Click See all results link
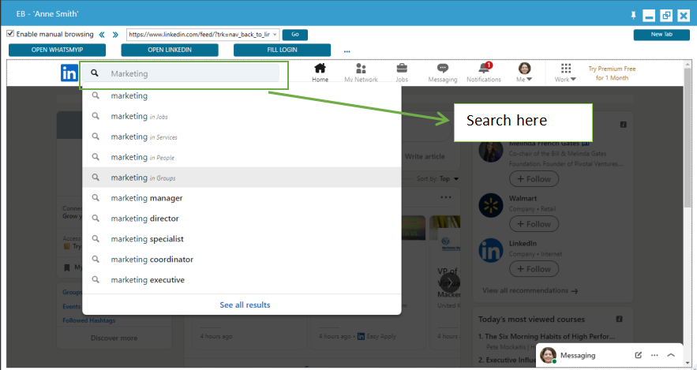This screenshot has width=697, height=370. click(x=245, y=305)
